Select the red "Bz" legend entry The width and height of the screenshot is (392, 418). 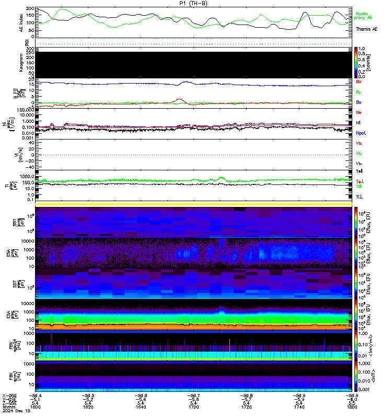pyautogui.click(x=359, y=82)
